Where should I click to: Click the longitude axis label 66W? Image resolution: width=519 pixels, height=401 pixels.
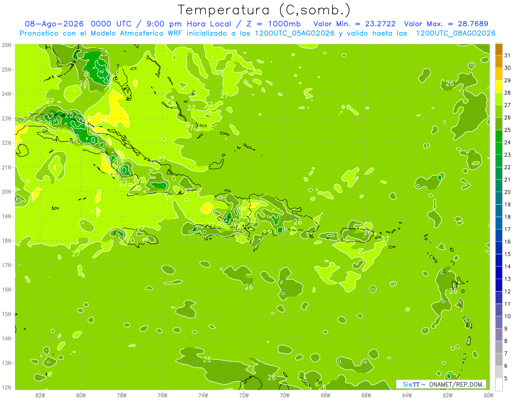pos(366,395)
